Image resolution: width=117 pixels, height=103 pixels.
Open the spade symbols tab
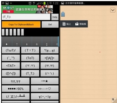click(7, 41)
